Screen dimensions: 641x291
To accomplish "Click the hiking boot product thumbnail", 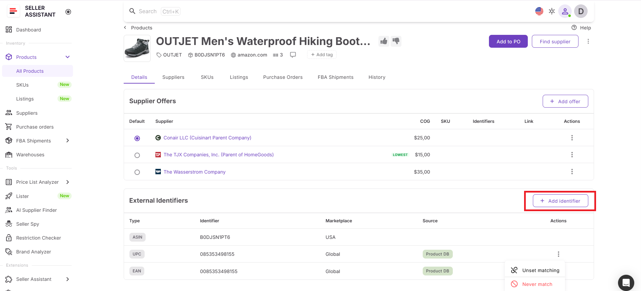I will coord(137,48).
